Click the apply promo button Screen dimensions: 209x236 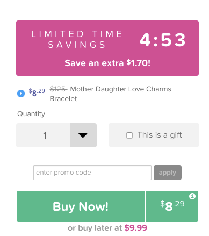(x=168, y=173)
